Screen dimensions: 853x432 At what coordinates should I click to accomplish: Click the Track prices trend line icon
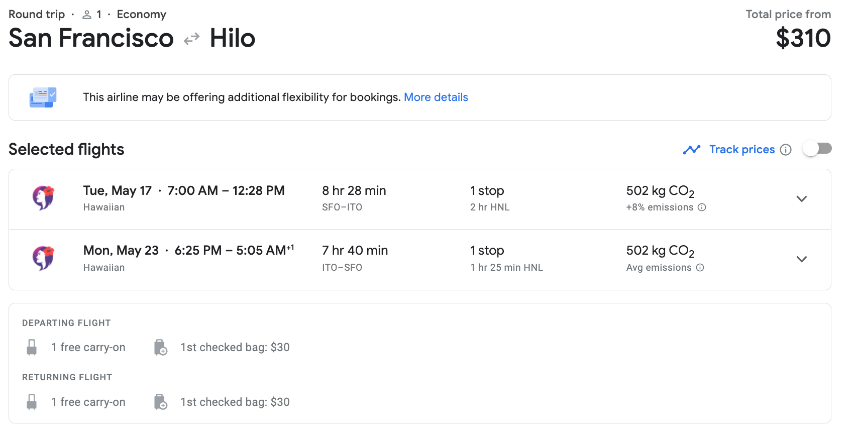click(x=692, y=150)
